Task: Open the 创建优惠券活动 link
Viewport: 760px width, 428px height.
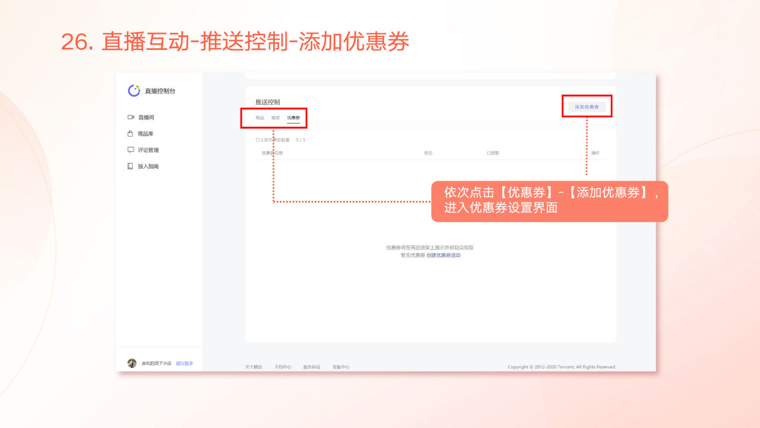Action: pyautogui.click(x=444, y=256)
